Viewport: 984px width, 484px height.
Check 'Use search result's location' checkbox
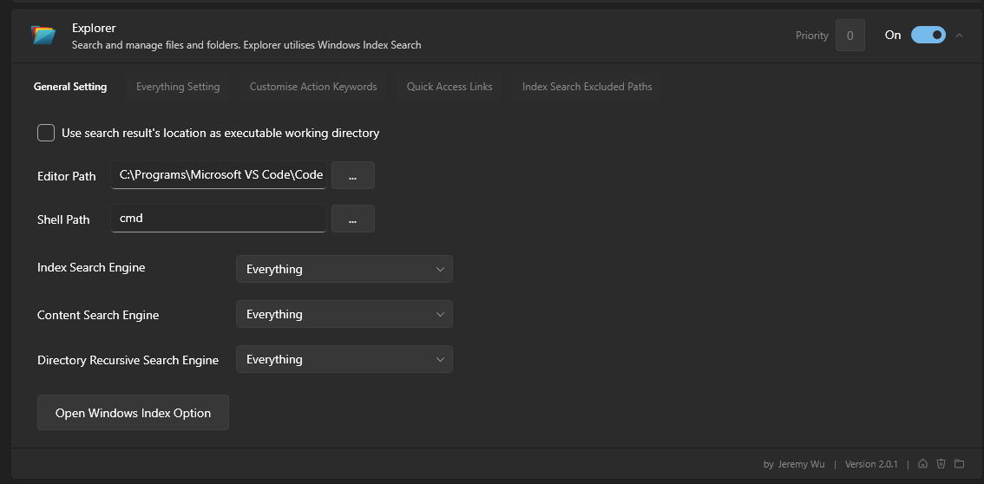click(46, 133)
